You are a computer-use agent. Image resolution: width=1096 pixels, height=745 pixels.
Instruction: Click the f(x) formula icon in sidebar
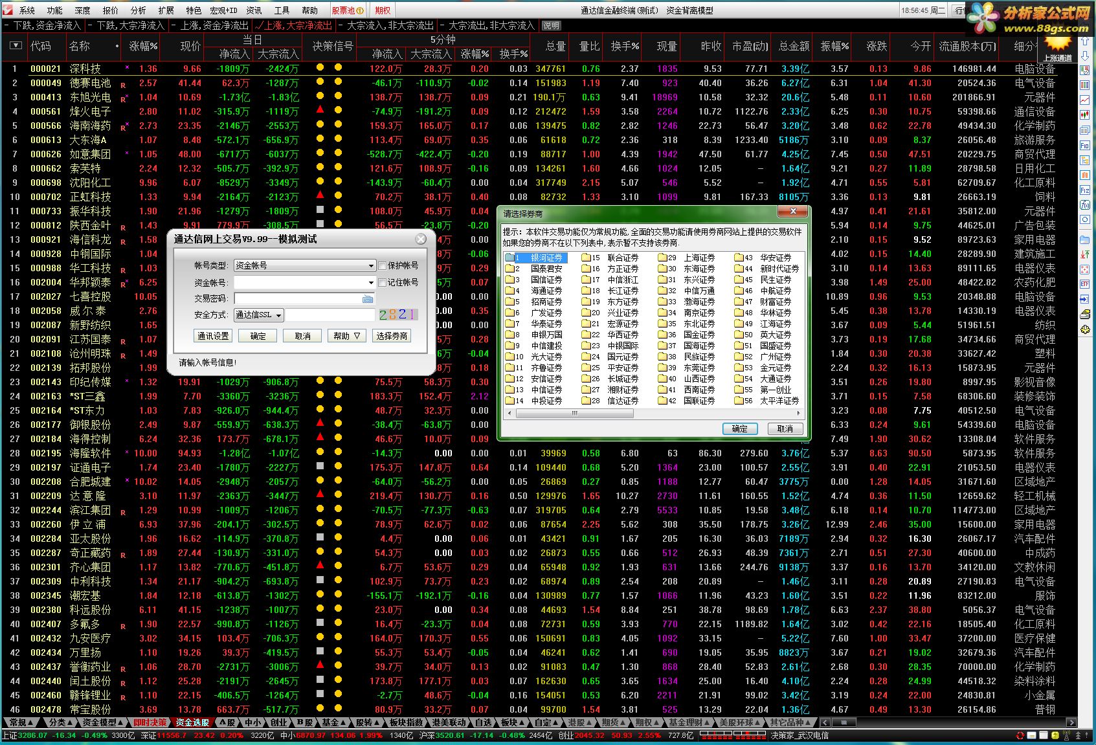pyautogui.click(x=1085, y=205)
